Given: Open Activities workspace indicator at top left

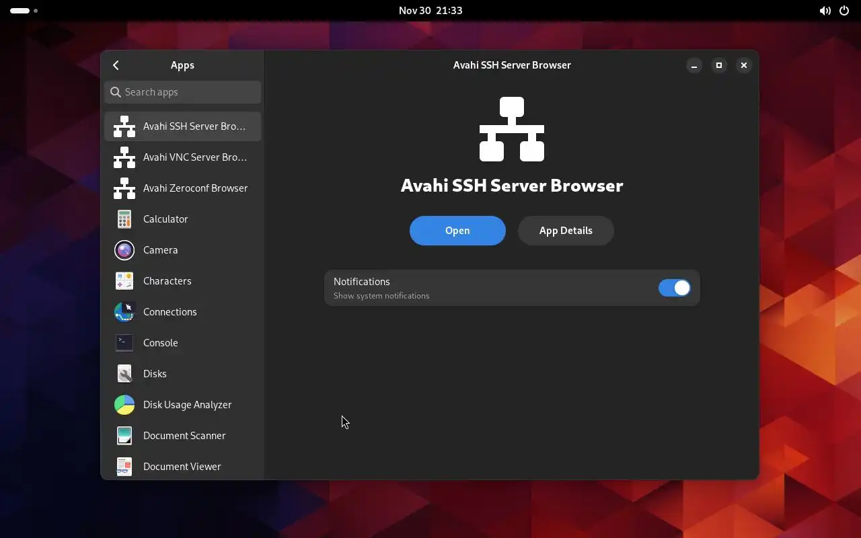Looking at the screenshot, I should coord(24,11).
